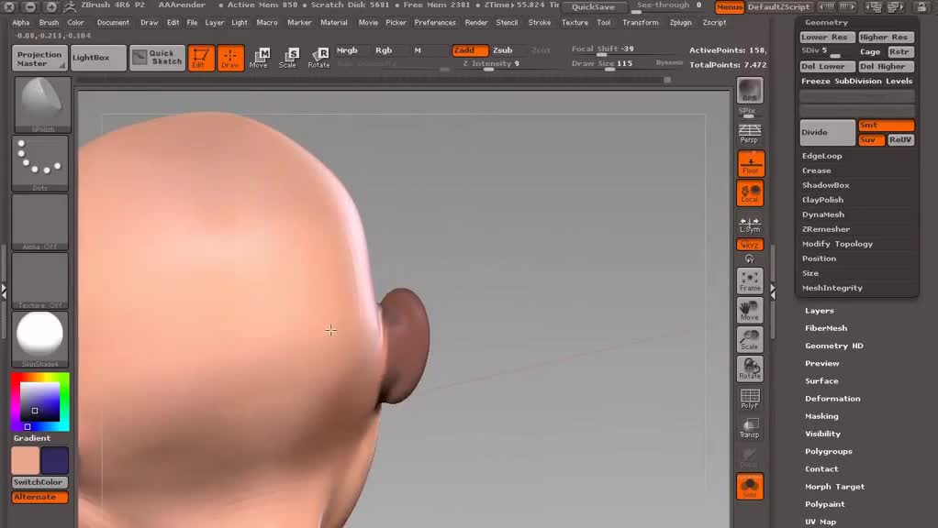The width and height of the screenshot is (938, 528).
Task: Click the QuickSave button
Action: pos(593,6)
